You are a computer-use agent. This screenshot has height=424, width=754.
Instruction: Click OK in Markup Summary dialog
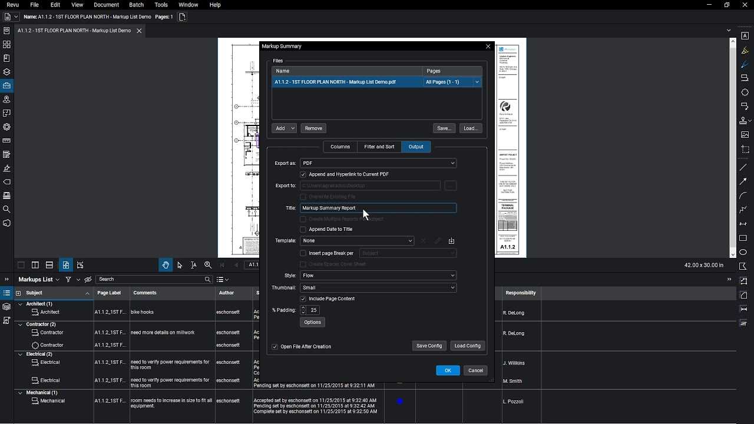click(x=448, y=370)
